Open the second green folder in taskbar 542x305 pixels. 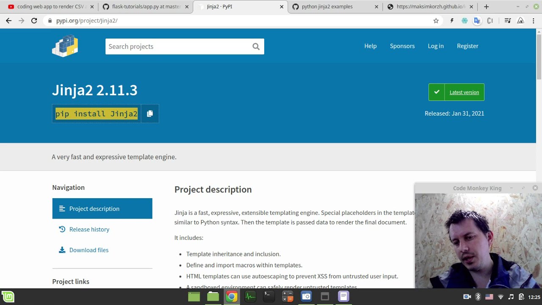click(x=213, y=297)
